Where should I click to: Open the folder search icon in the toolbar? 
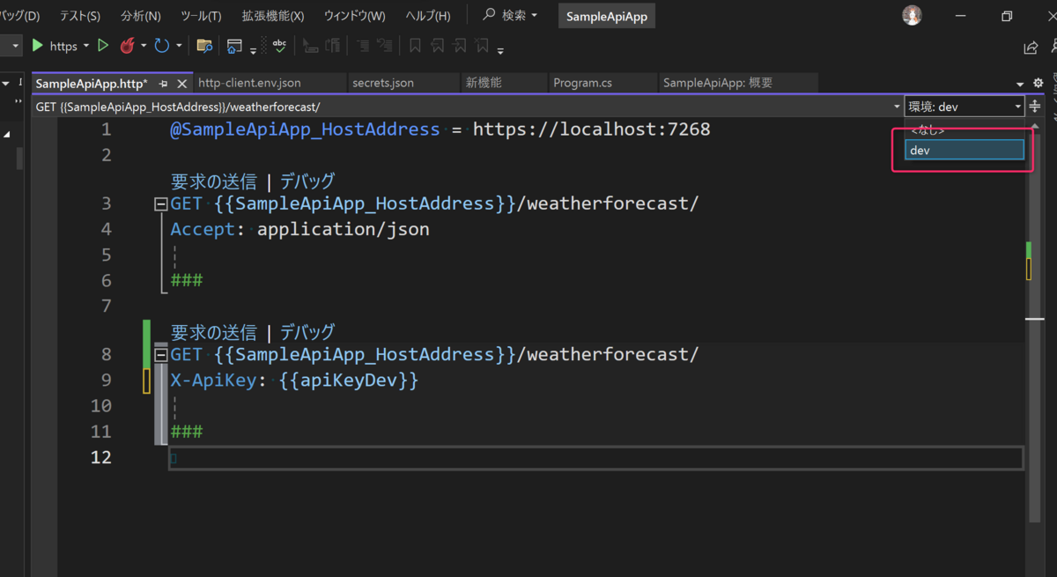pos(204,46)
